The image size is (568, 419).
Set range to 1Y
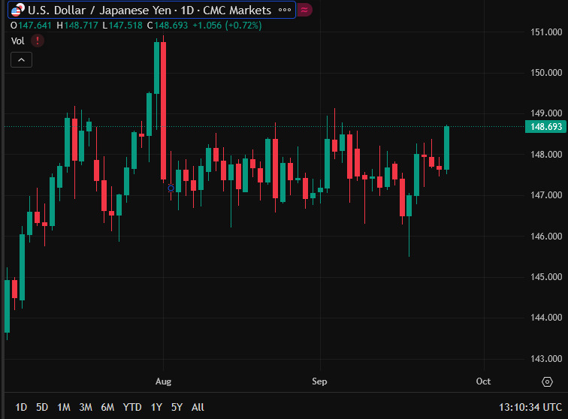click(x=156, y=407)
